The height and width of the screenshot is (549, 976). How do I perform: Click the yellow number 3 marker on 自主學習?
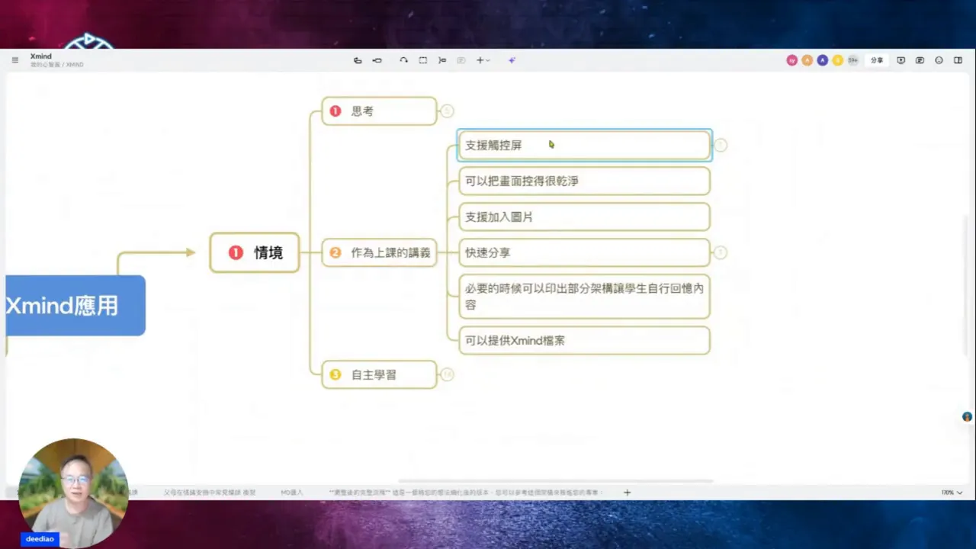tap(335, 374)
